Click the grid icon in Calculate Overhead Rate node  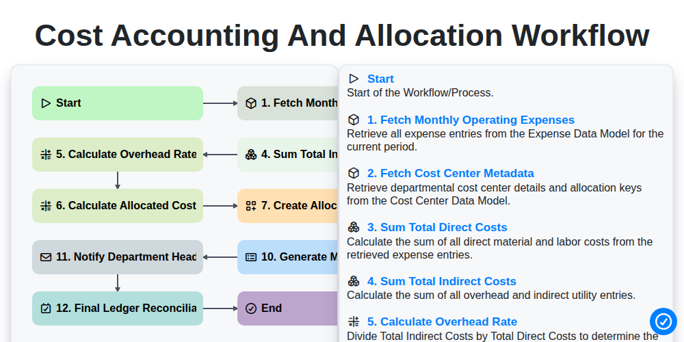[46, 155]
